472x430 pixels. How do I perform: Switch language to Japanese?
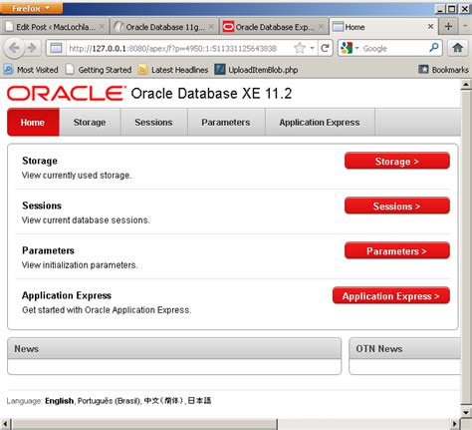[x=199, y=401]
